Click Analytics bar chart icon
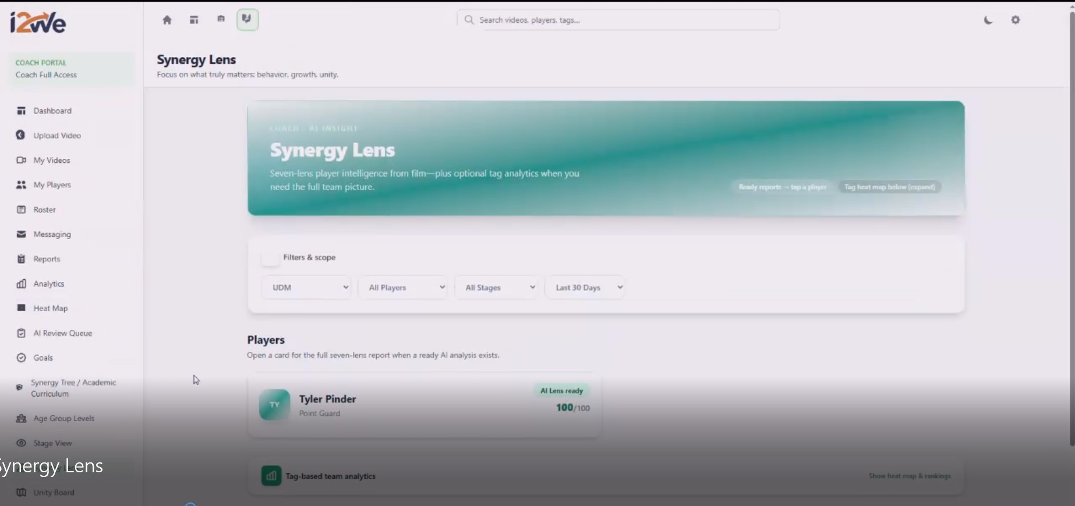 pyautogui.click(x=22, y=283)
